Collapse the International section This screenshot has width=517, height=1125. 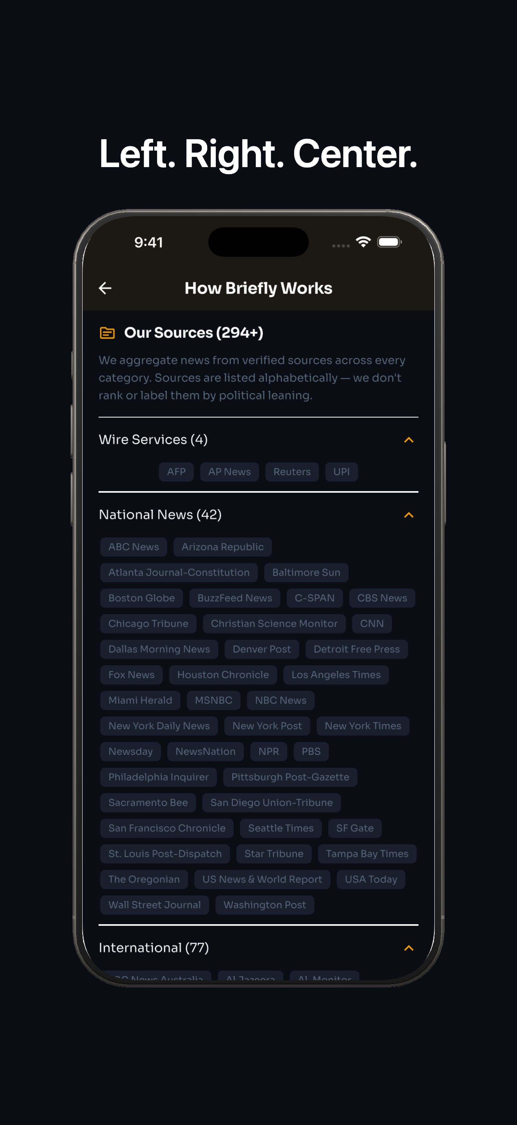click(x=409, y=948)
